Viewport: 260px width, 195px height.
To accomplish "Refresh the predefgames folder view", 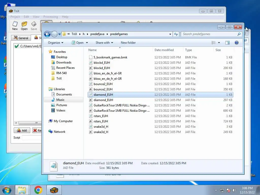I will coord(176,34).
